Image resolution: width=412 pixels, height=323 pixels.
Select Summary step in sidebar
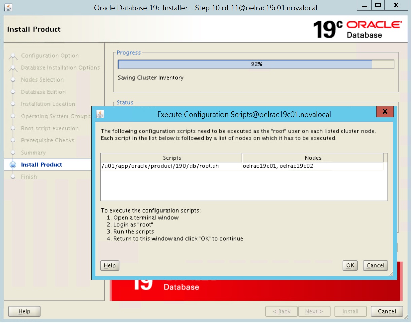[33, 153]
